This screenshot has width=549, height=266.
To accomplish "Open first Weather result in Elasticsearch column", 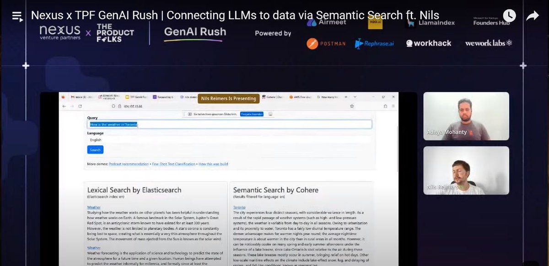I will 94,207.
